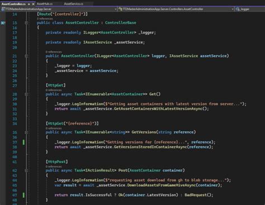Collapse the constructor block at line 21
This screenshot has width=265, height=205.
click(x=26, y=56)
